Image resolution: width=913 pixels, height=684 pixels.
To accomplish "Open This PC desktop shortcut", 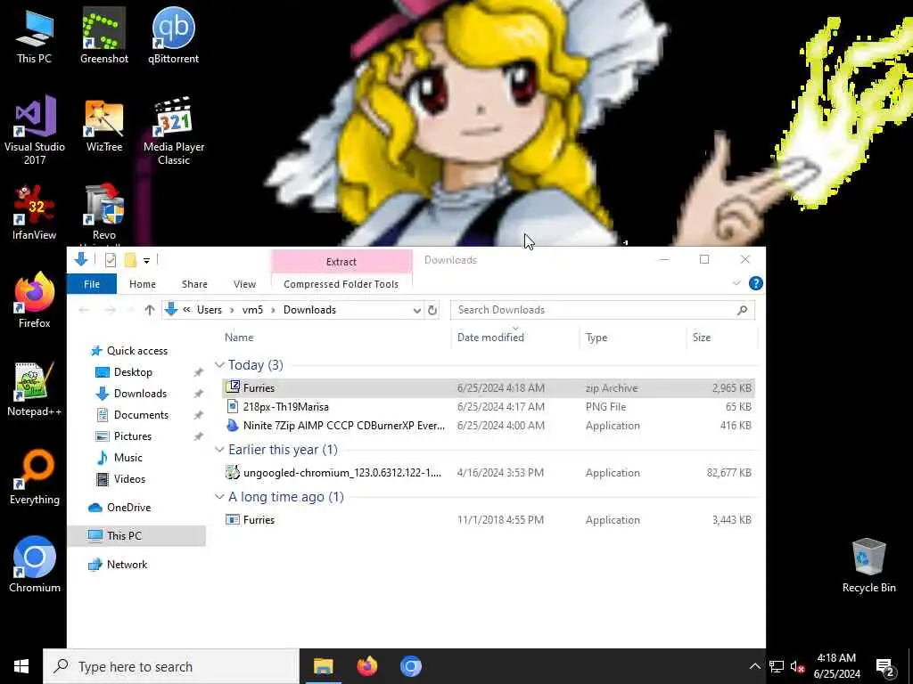I will click(x=35, y=36).
